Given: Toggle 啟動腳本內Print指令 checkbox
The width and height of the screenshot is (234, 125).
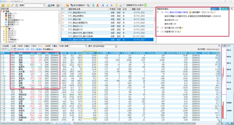Looking at the screenshot, I should click(125, 5).
